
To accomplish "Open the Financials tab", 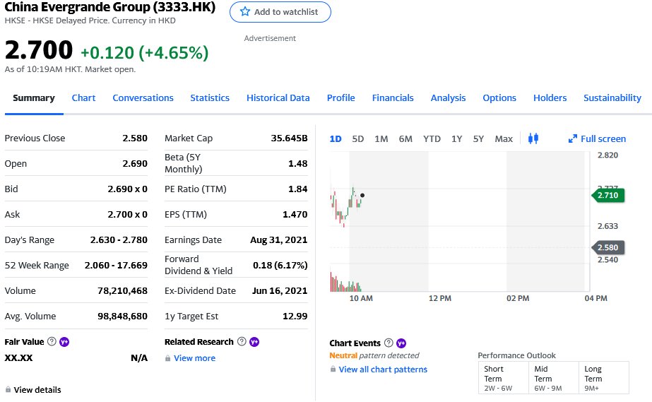I will 393,98.
